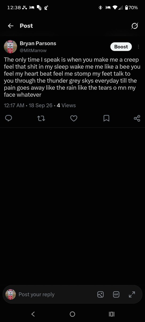Tap the @MitMarrow handle
The image size is (145, 322).
click(x=33, y=50)
